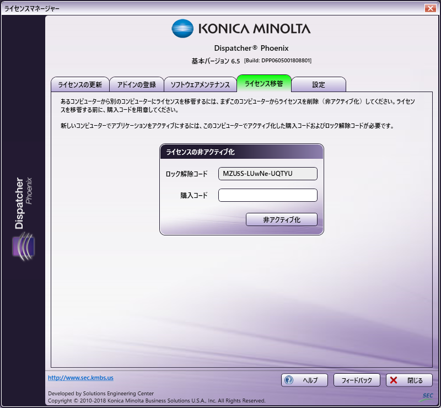Click the Build DPP0605001808801 text
The image size is (441, 408).
[278, 61]
